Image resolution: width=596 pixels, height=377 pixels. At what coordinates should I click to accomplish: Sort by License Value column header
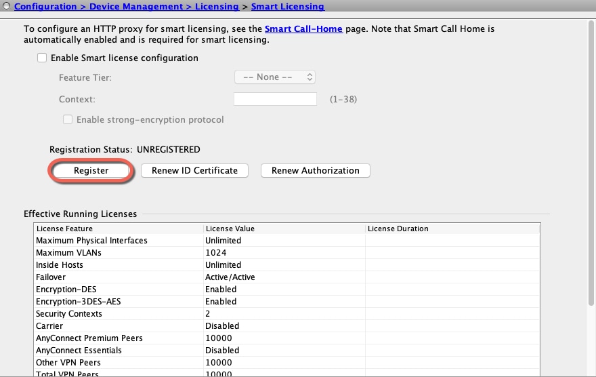[x=284, y=229]
